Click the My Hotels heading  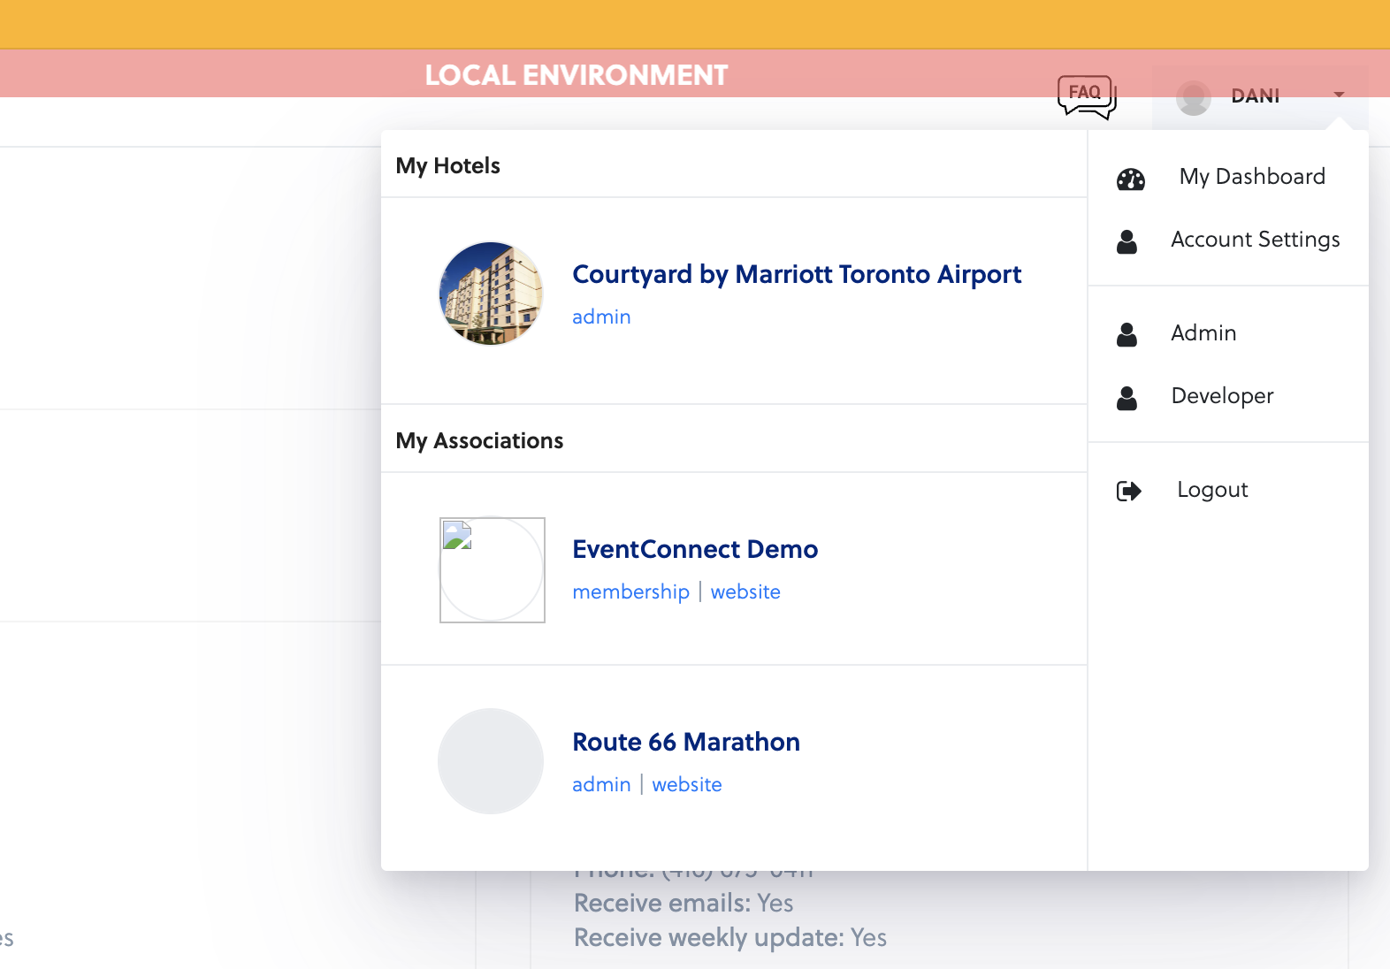[x=447, y=166]
